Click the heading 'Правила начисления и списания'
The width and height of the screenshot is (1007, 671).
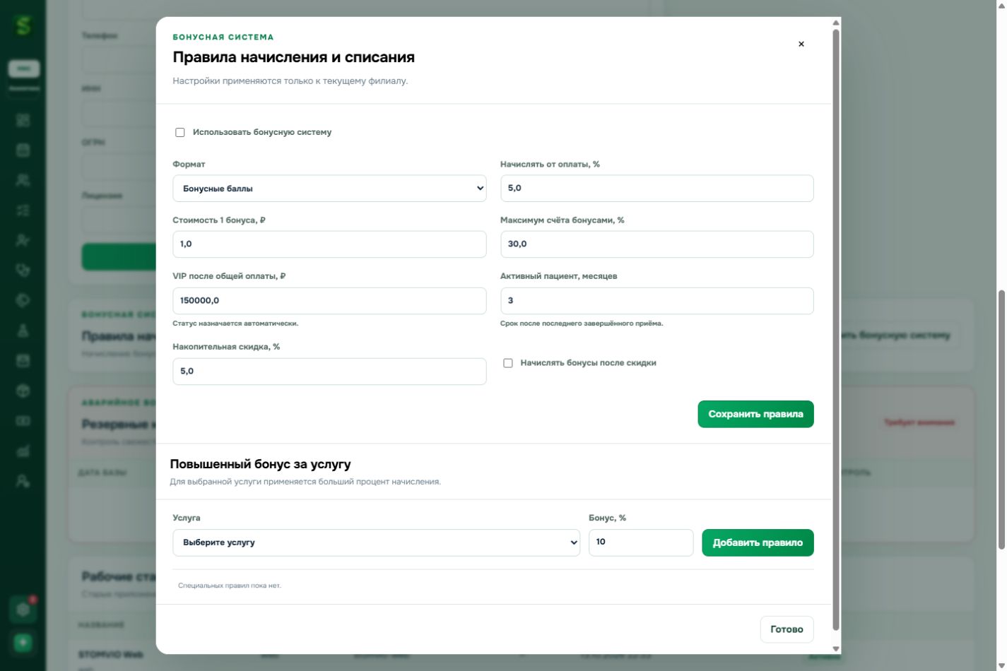tap(294, 57)
